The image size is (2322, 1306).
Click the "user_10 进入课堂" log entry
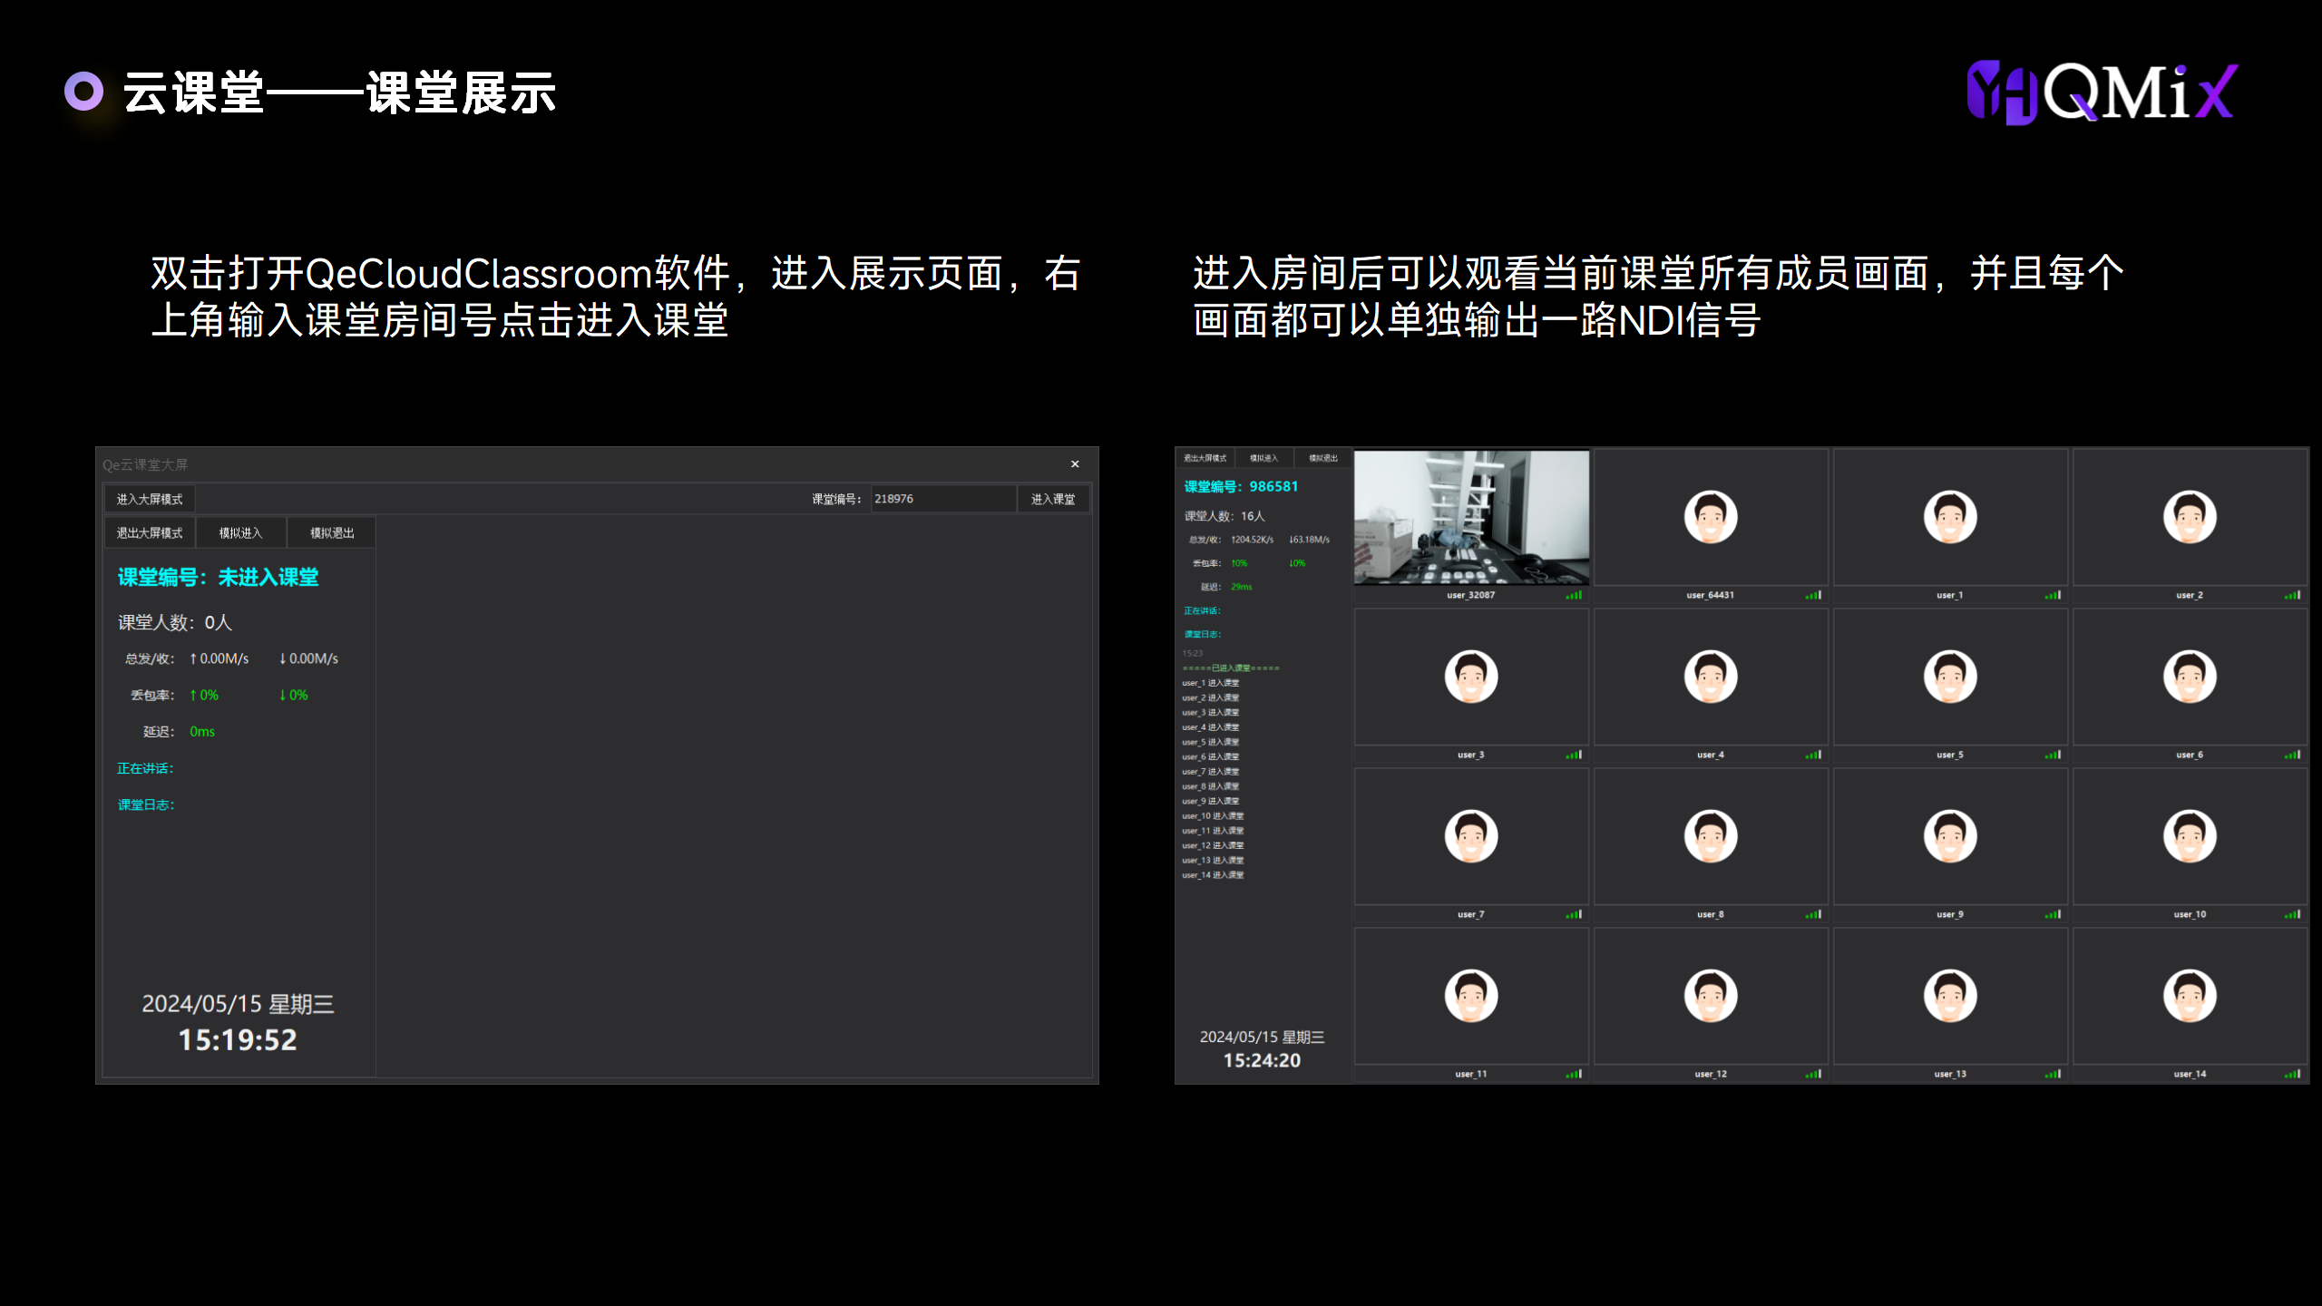click(x=1213, y=815)
